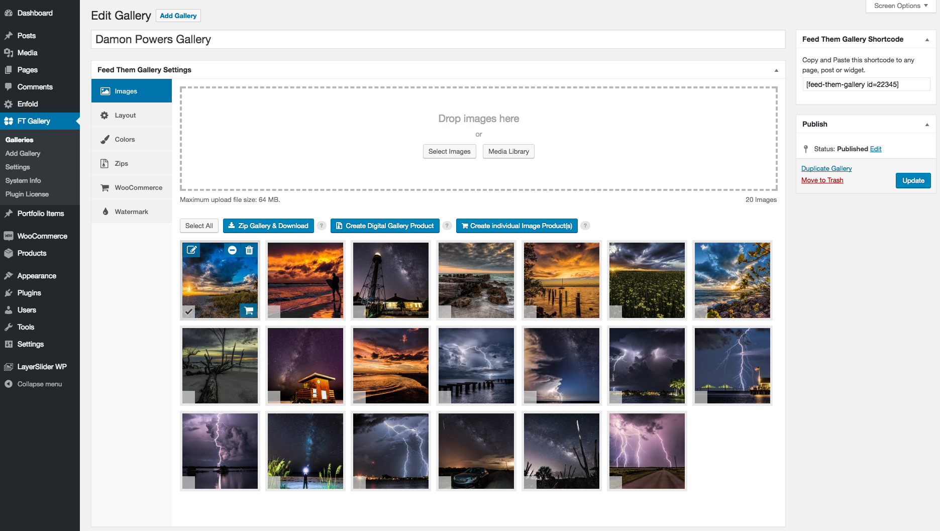The height and width of the screenshot is (531, 940).
Task: Open System Info submenu item
Action: pyautogui.click(x=23, y=180)
